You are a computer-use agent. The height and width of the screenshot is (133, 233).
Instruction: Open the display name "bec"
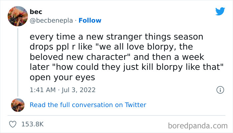[x=35, y=12]
